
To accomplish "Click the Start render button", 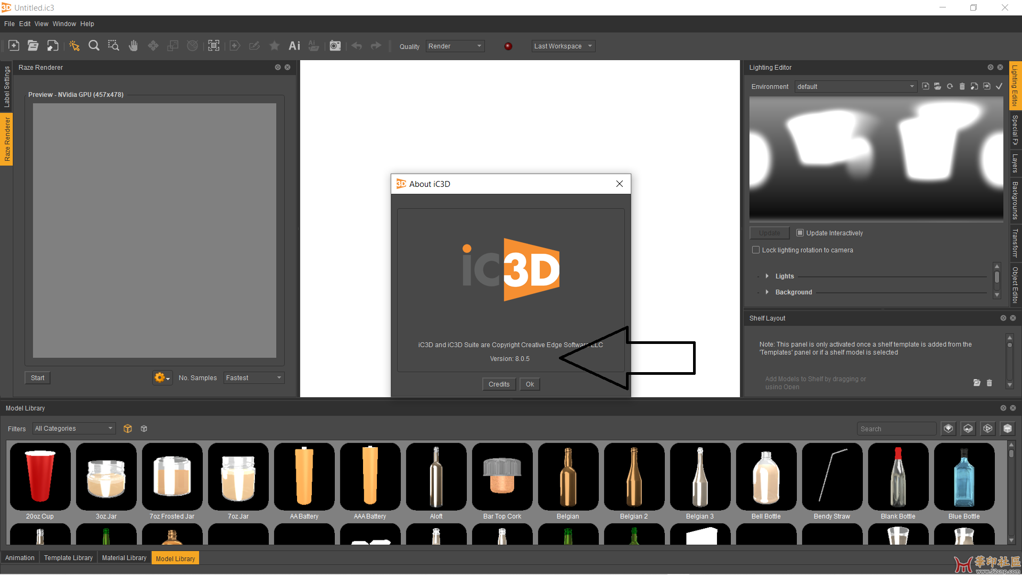I will [37, 378].
